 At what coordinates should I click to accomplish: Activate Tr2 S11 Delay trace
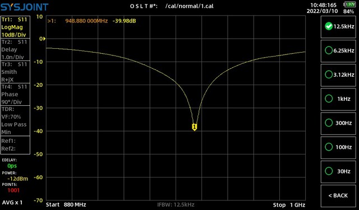click(x=15, y=49)
